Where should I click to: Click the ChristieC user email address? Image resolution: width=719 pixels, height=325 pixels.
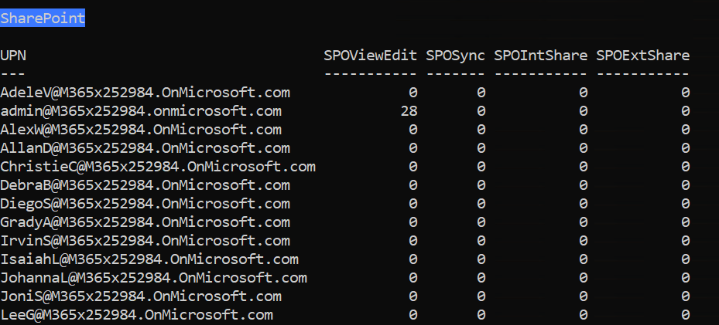tap(158, 167)
